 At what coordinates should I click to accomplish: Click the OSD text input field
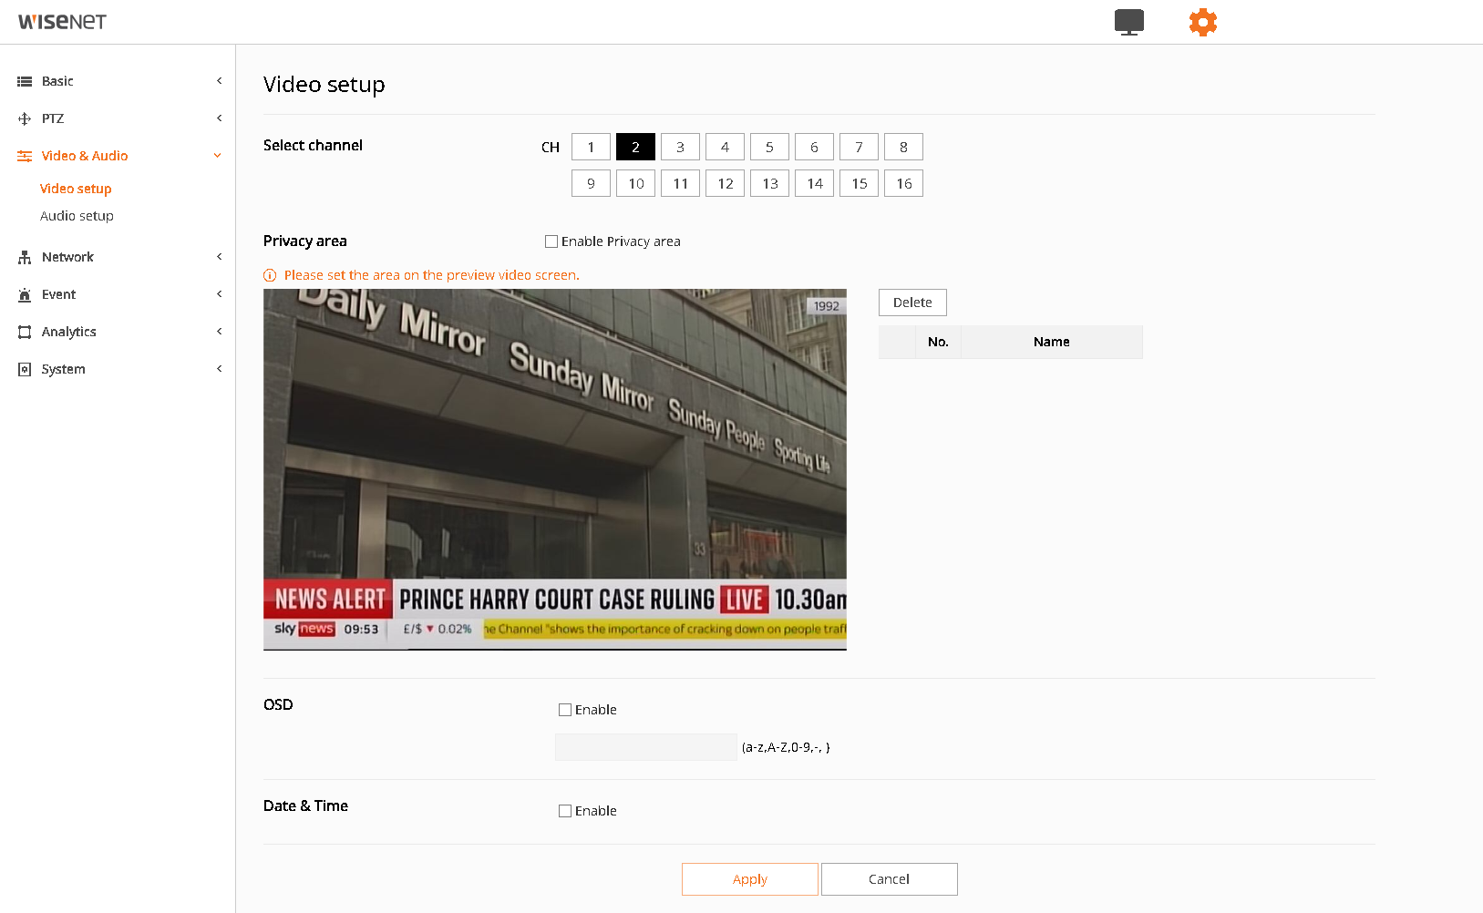[x=646, y=747]
